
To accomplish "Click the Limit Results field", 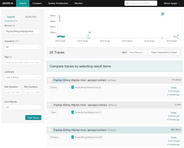I will coord(23,107).
